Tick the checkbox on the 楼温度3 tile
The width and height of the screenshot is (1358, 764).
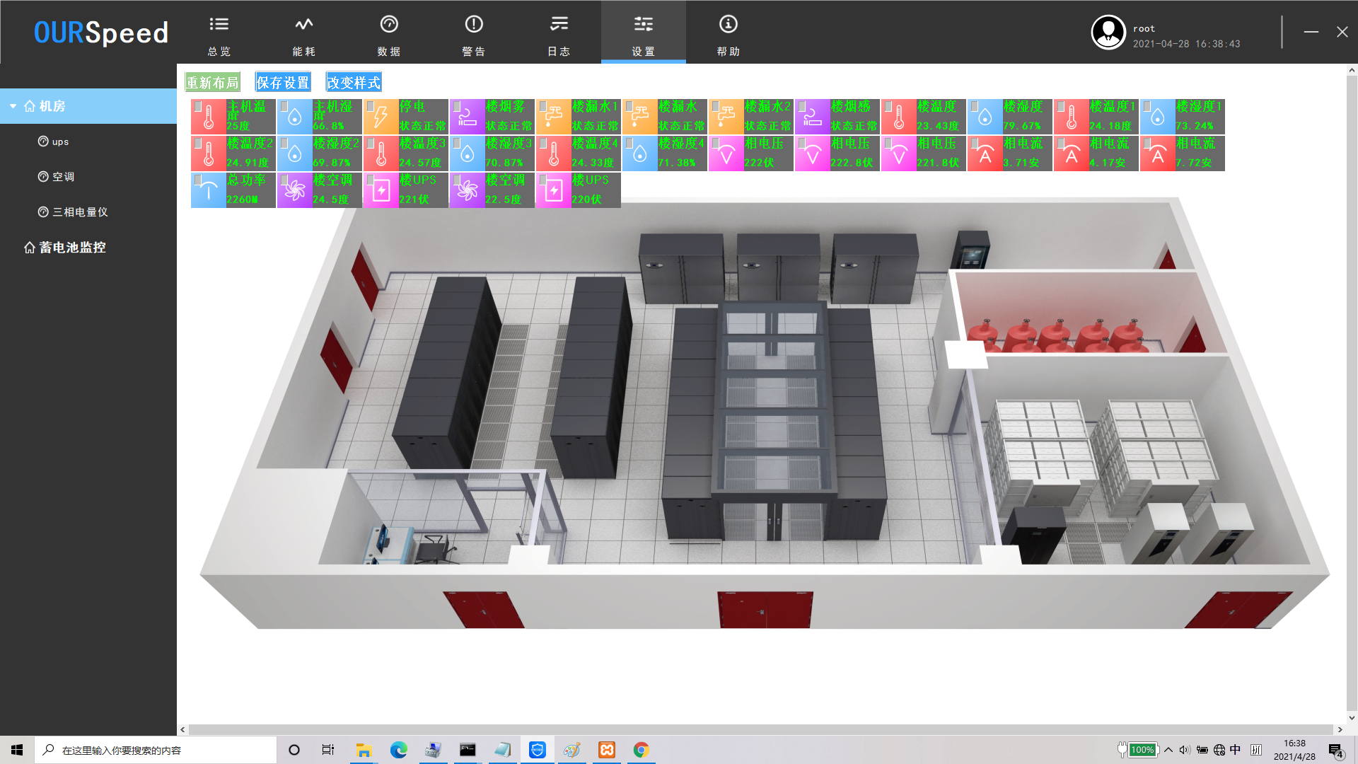pyautogui.click(x=371, y=143)
